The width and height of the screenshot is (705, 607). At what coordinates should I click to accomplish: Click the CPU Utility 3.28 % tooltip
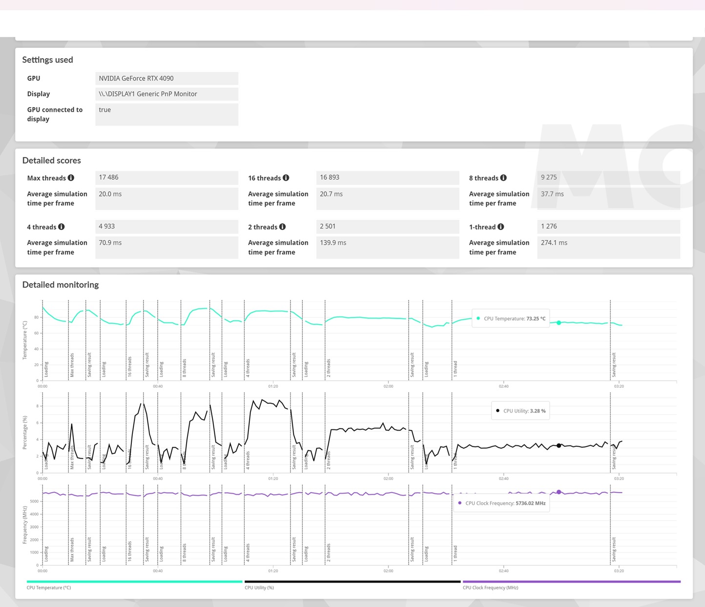[520, 411]
